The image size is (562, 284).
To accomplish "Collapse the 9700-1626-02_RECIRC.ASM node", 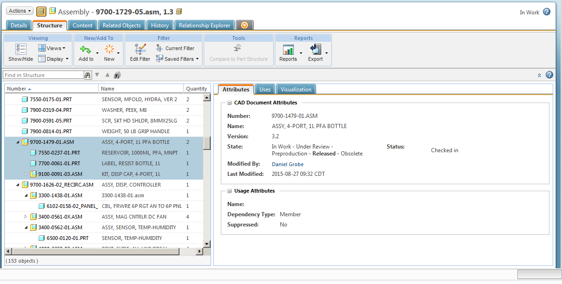I will pyautogui.click(x=18, y=185).
